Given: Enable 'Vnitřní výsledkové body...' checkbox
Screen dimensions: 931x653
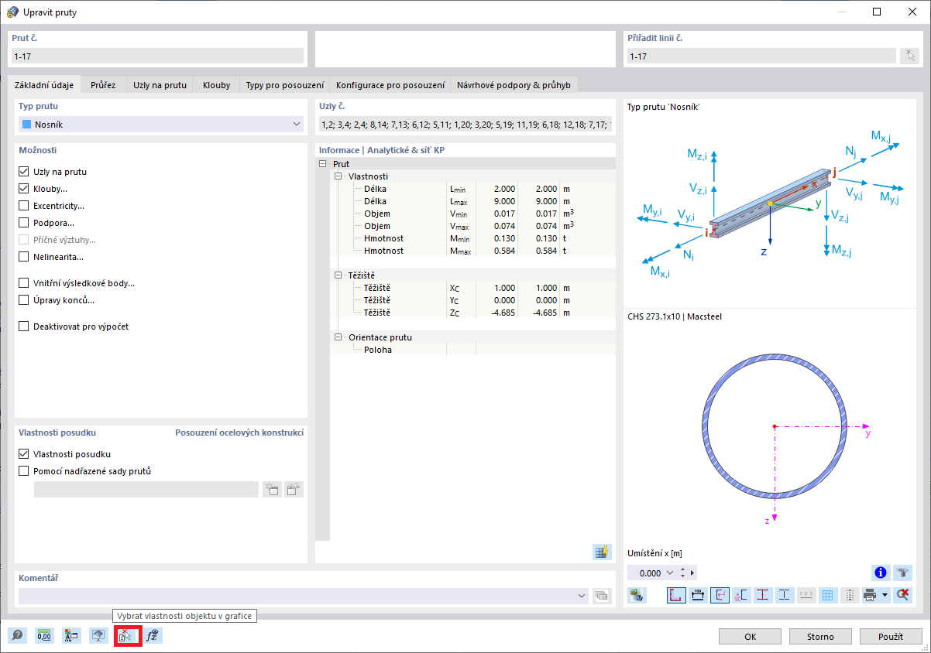Looking at the screenshot, I should click(x=23, y=283).
